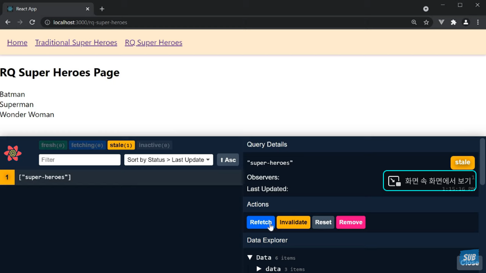
Task: Click the "super-heroes" query key text in details
Action: [270, 163]
